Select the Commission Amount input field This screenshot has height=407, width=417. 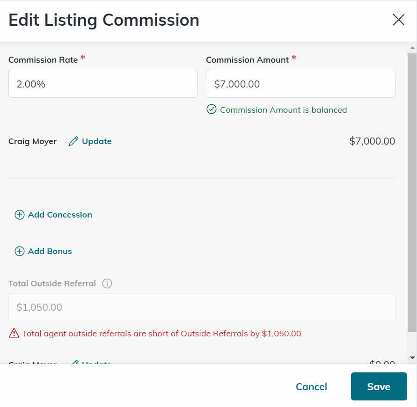(300, 83)
